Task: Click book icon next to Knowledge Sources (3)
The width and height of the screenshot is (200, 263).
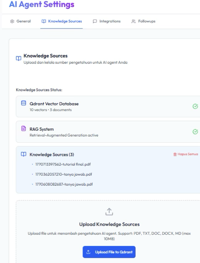Action: click(x=24, y=154)
